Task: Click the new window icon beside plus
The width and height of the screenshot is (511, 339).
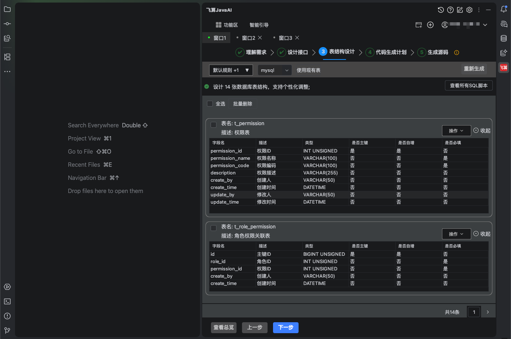Action: [419, 25]
